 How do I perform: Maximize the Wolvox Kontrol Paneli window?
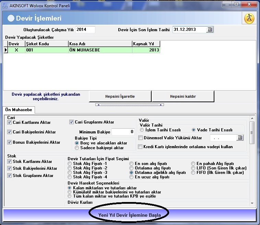click(236, 4)
